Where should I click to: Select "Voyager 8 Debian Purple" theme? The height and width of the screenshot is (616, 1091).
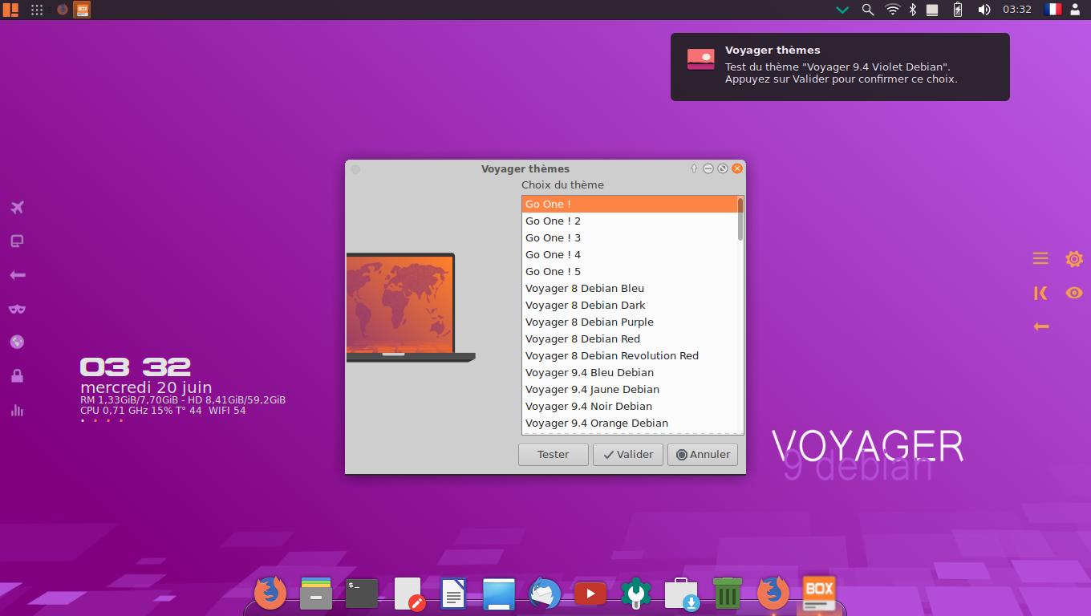630,322
